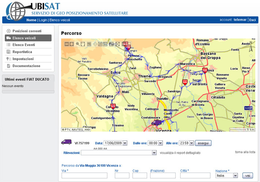Select the hand pan tool on map
Image resolution: width=260 pixels, height=182 pixels.
pos(83,44)
